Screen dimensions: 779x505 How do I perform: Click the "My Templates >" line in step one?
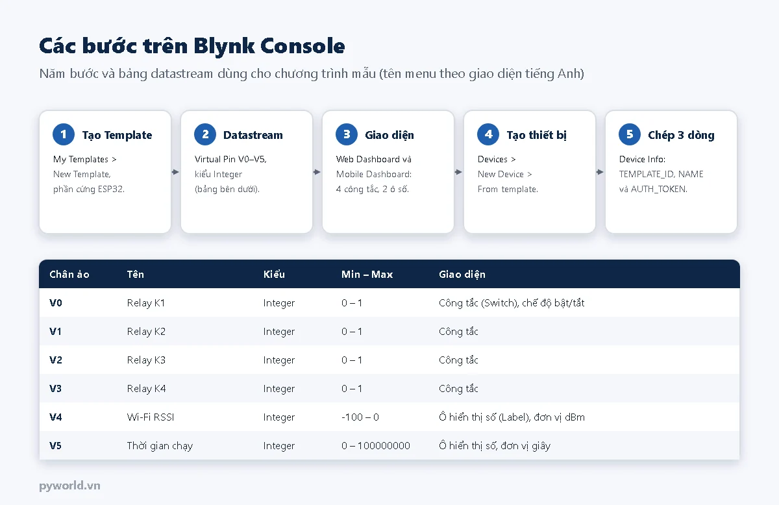pos(85,159)
